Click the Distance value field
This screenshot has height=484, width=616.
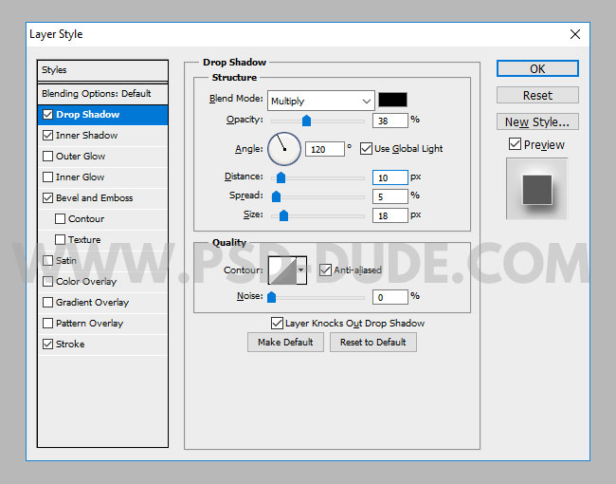[390, 177]
